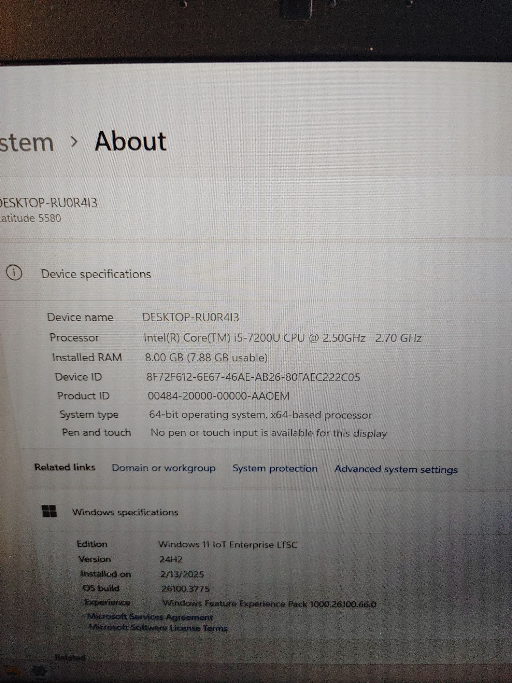Screen dimensions: 512x683
Task: Select the 8.00 GB installed RAM value
Action: click(x=206, y=358)
